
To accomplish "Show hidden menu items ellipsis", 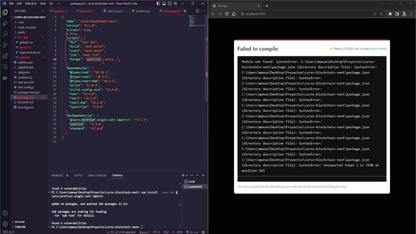I will pyautogui.click(x=58, y=3).
